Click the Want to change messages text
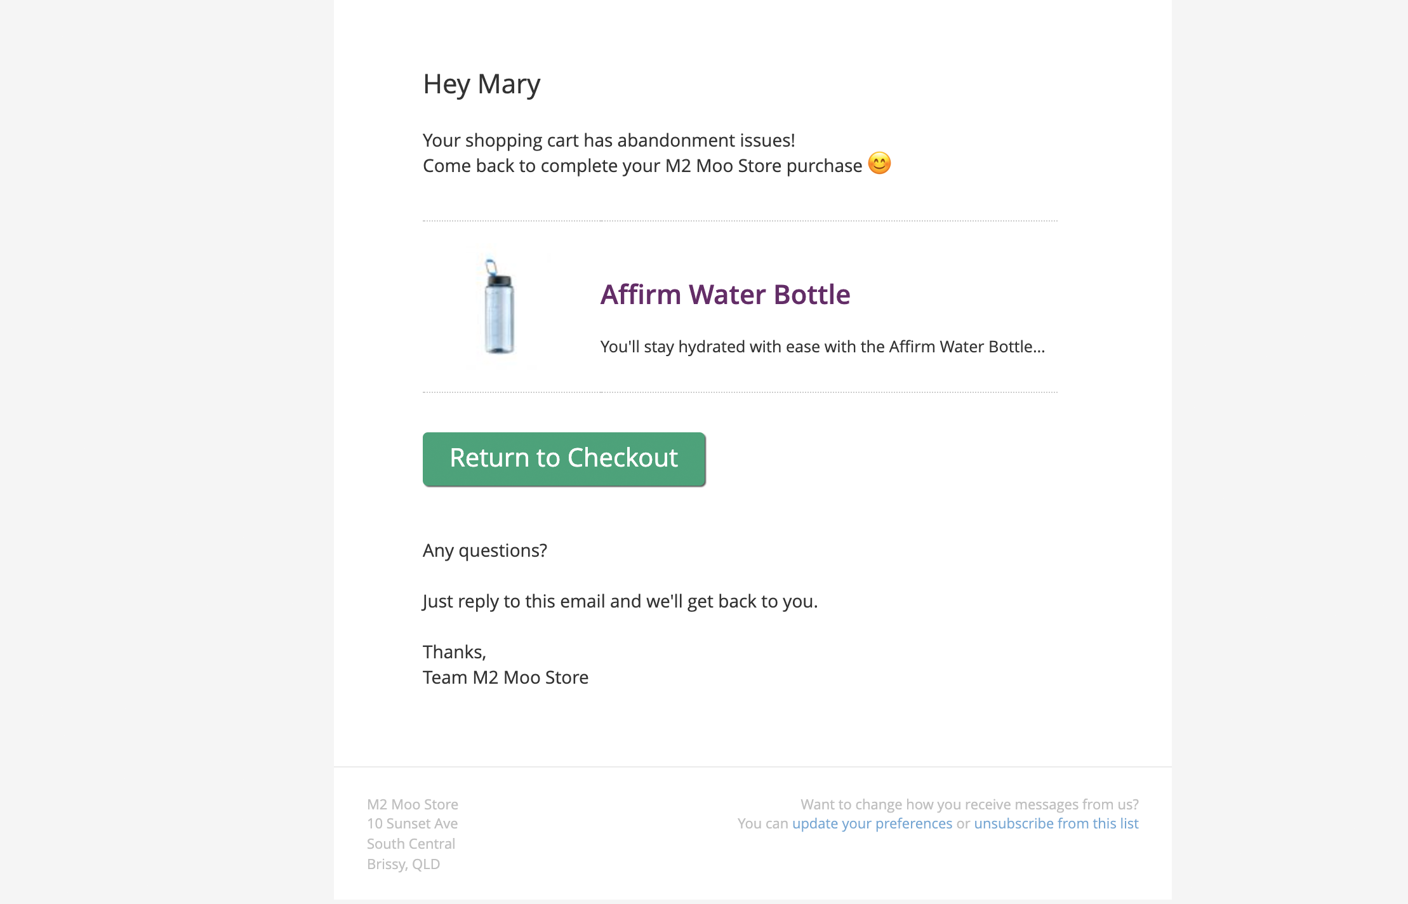This screenshot has width=1408, height=904. pyautogui.click(x=970, y=804)
